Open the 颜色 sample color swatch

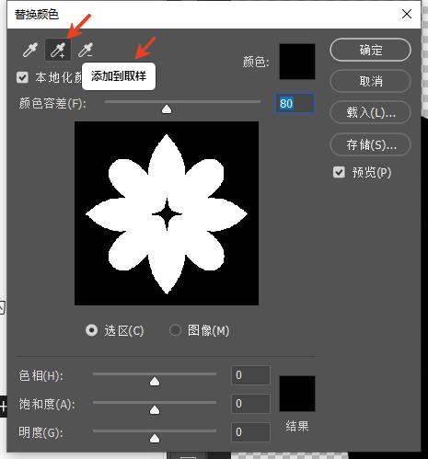tap(297, 62)
